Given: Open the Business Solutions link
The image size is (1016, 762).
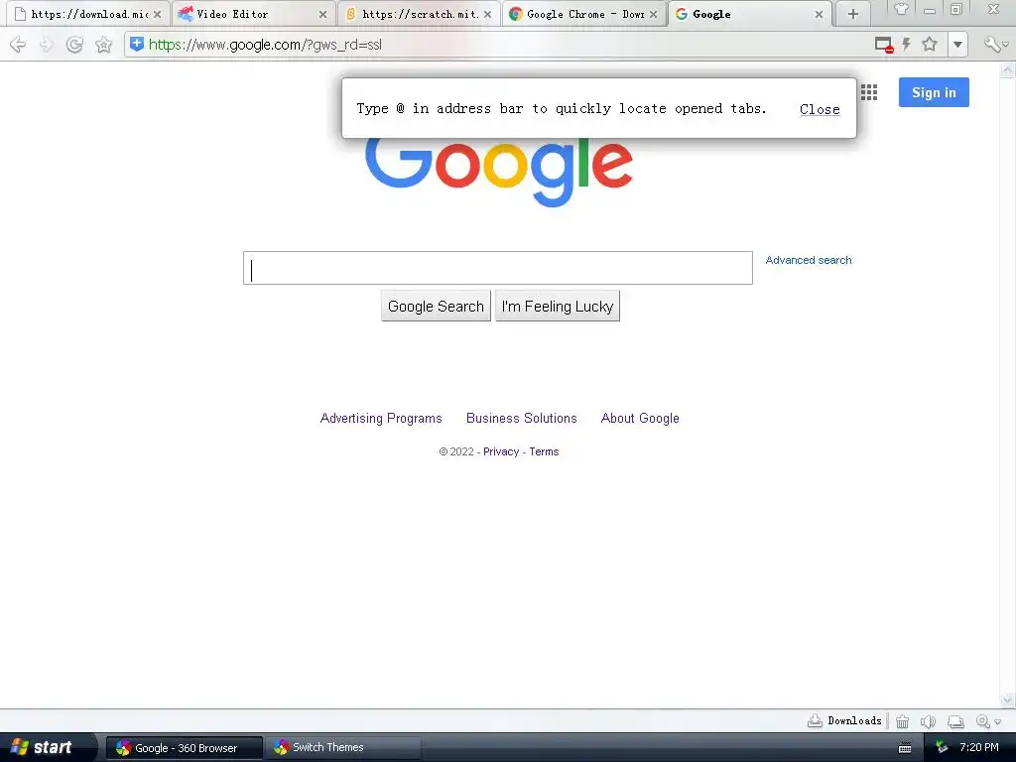Looking at the screenshot, I should (522, 418).
